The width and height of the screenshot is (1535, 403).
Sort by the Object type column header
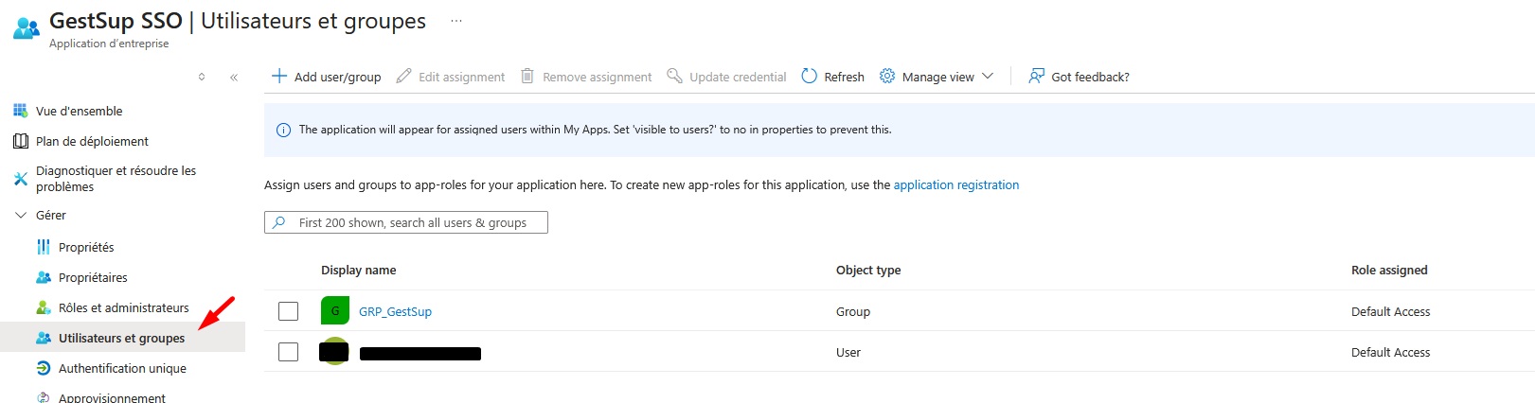(868, 270)
